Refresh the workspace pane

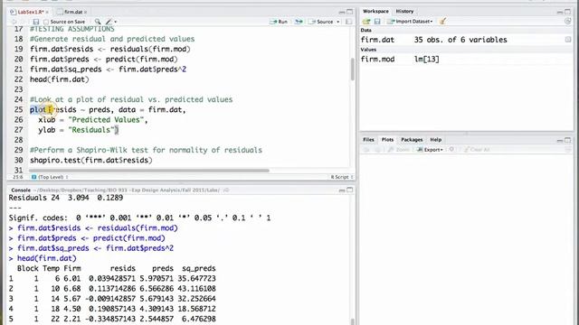point(568,22)
